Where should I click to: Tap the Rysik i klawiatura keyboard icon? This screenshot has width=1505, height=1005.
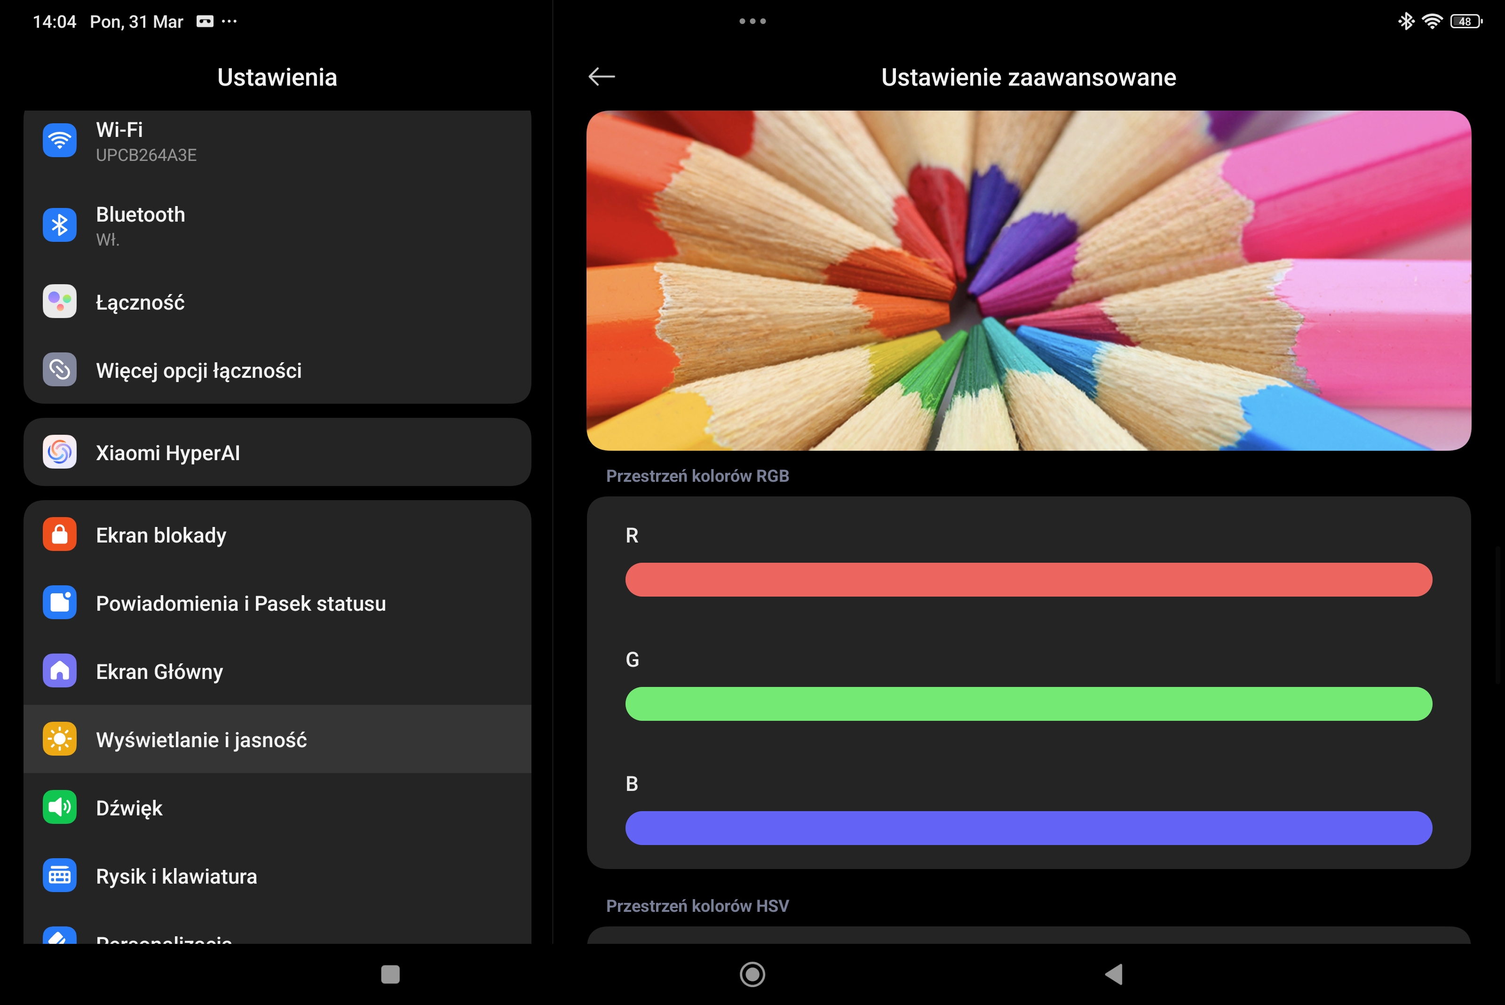click(x=60, y=876)
